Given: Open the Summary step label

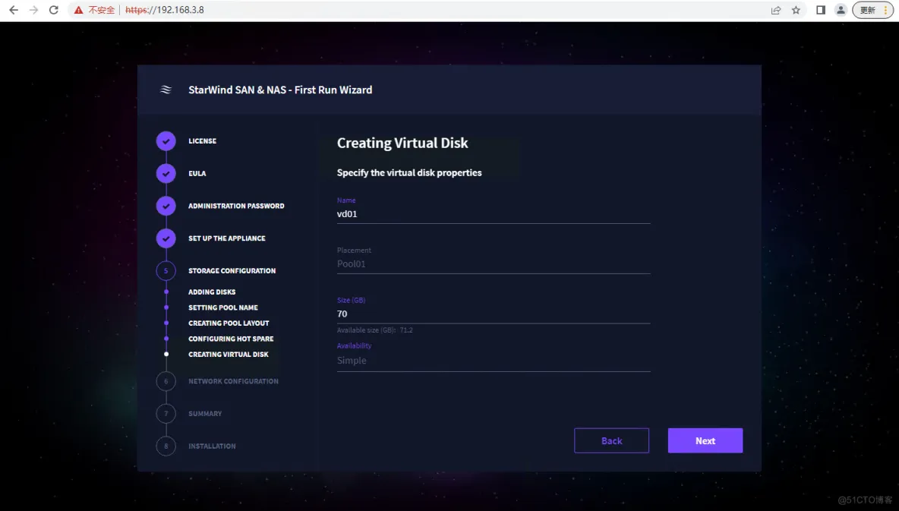Looking at the screenshot, I should tap(205, 414).
